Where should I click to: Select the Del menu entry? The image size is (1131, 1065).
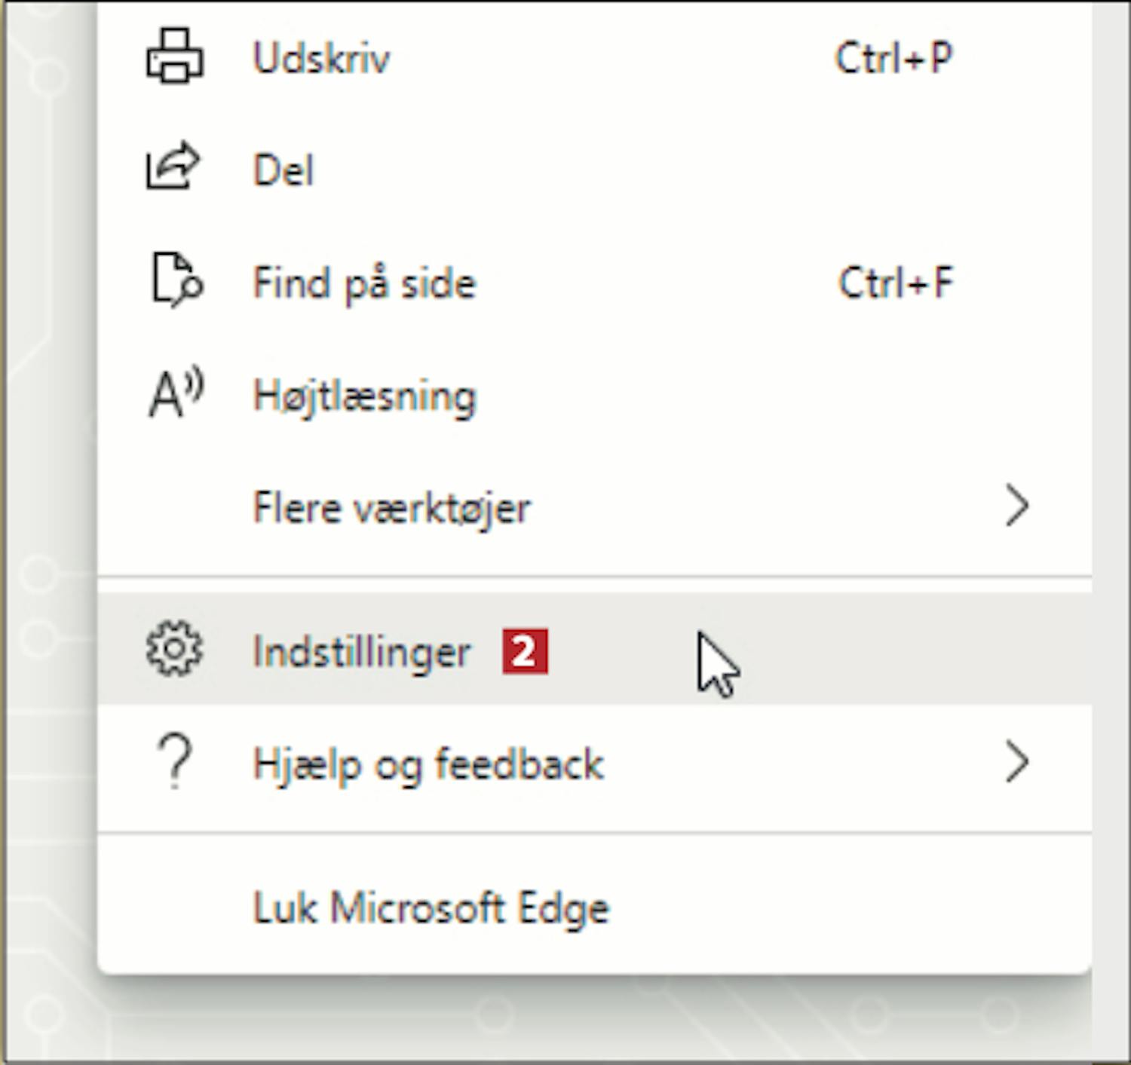click(594, 170)
